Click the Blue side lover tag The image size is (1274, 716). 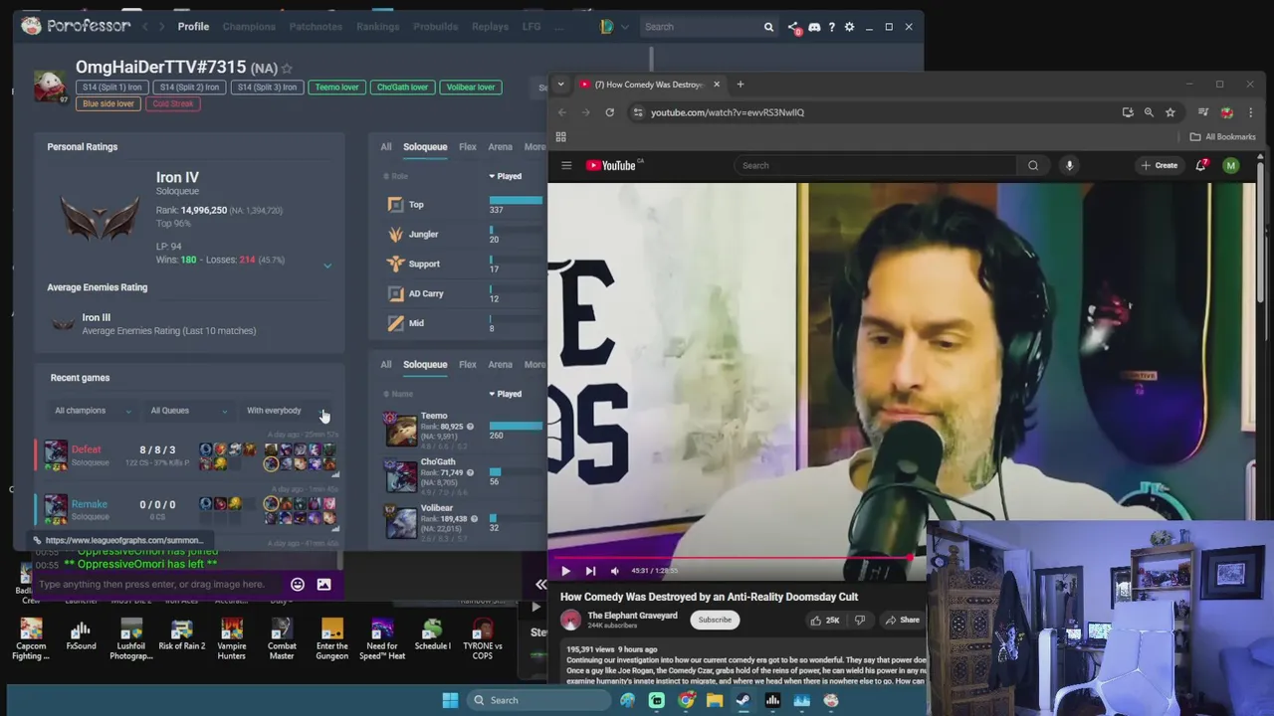[x=108, y=103]
